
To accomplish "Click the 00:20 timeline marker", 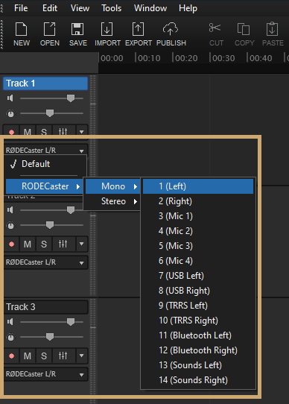I will (x=186, y=58).
